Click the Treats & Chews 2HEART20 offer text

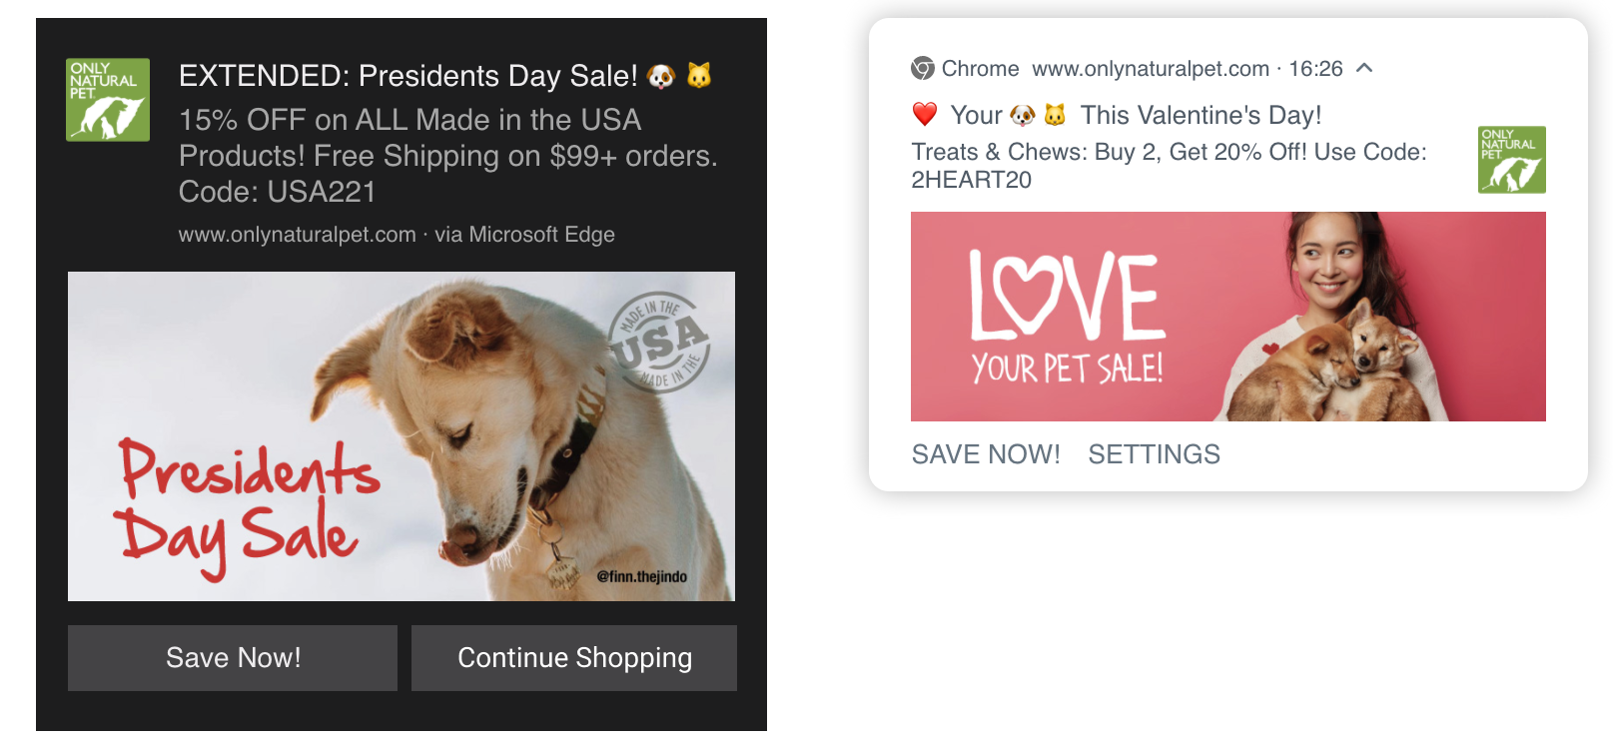pyautogui.click(x=1169, y=166)
